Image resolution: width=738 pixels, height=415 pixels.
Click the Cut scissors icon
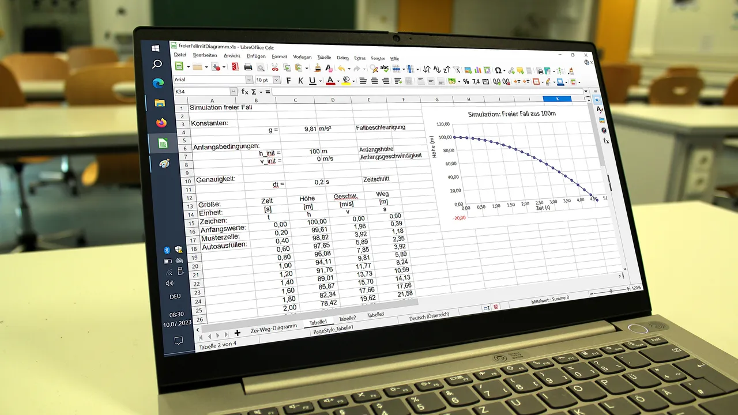[275, 67]
